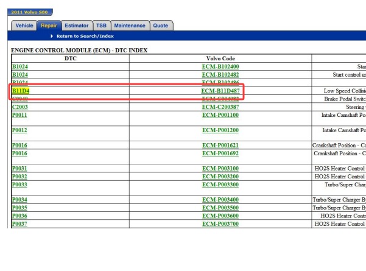This screenshot has height=271, width=366.
Task: Click Return to Search/Index link
Action: (85, 36)
